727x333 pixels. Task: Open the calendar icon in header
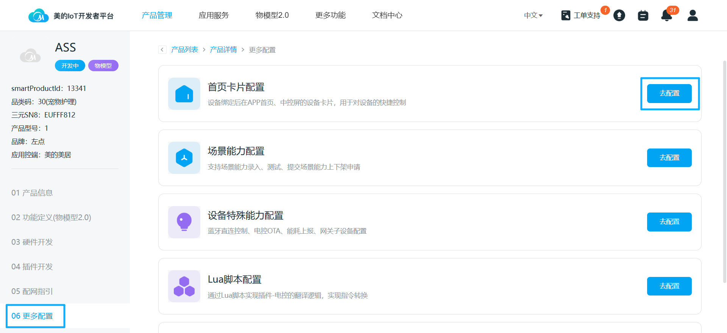[643, 16]
